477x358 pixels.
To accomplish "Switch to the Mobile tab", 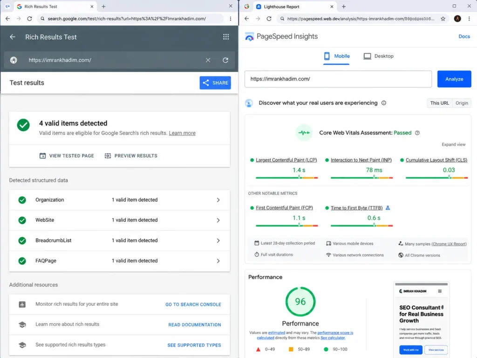I will tap(336, 56).
